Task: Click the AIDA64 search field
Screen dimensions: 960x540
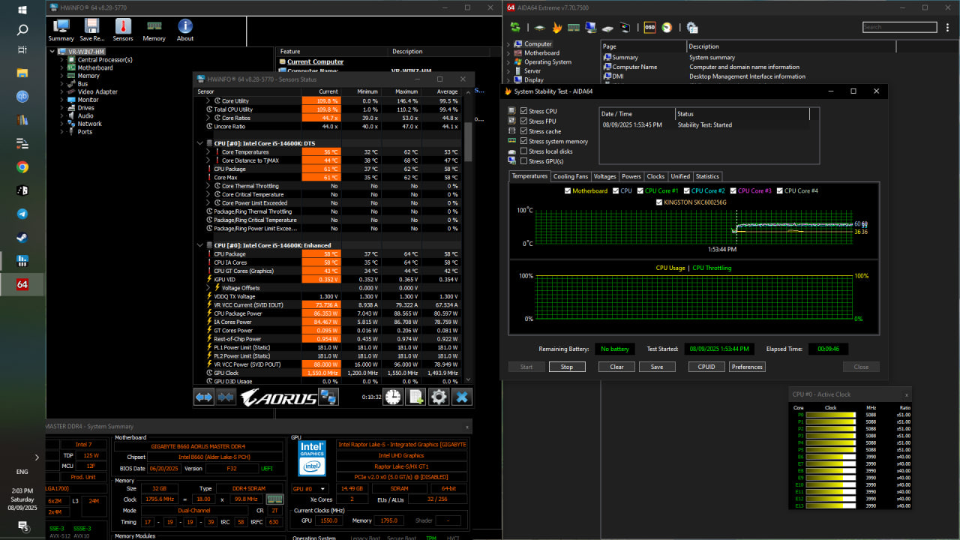Action: 898,28
